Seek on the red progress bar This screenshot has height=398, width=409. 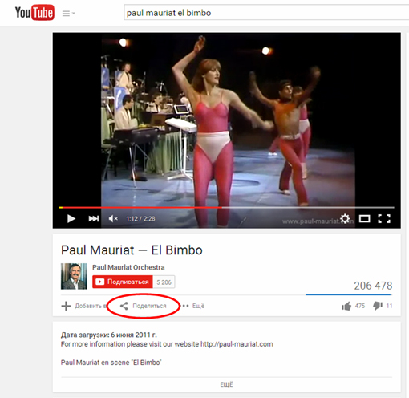(x=227, y=207)
